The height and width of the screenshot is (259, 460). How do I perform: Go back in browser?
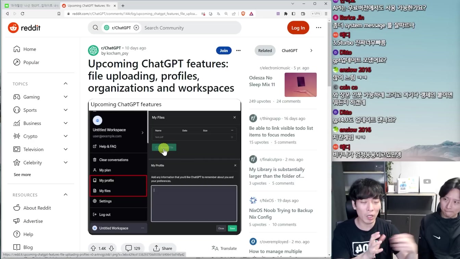tap(7, 14)
